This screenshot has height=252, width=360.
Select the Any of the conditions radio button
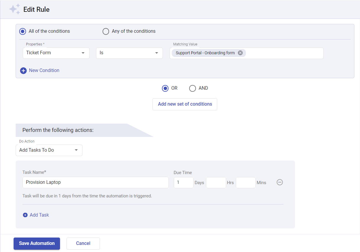point(106,31)
